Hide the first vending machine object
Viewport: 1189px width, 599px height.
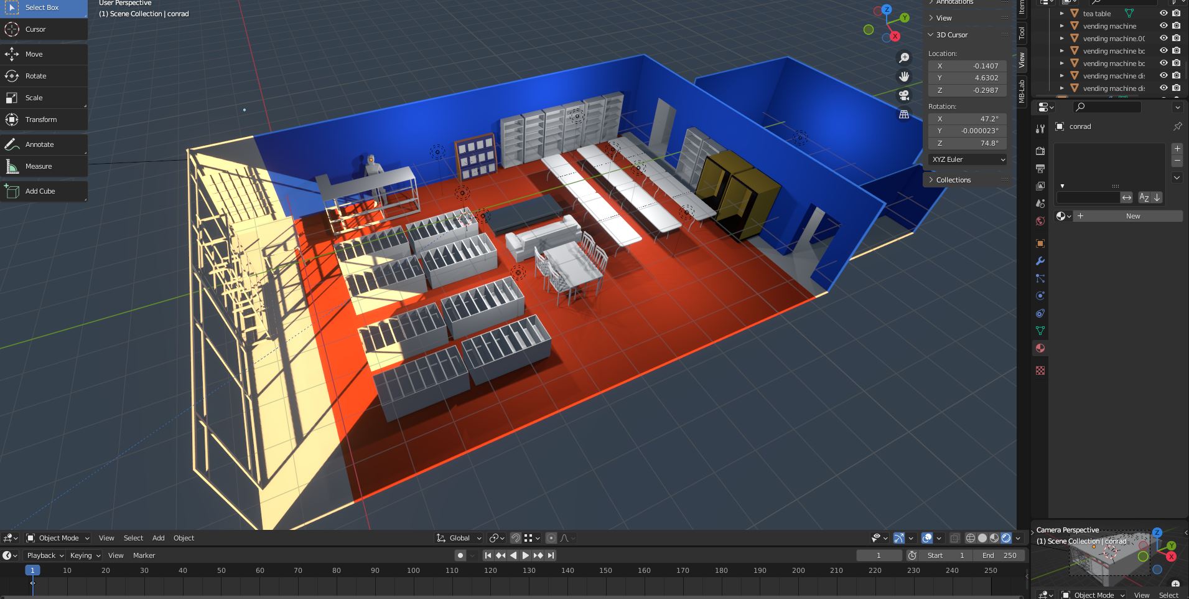1163,26
